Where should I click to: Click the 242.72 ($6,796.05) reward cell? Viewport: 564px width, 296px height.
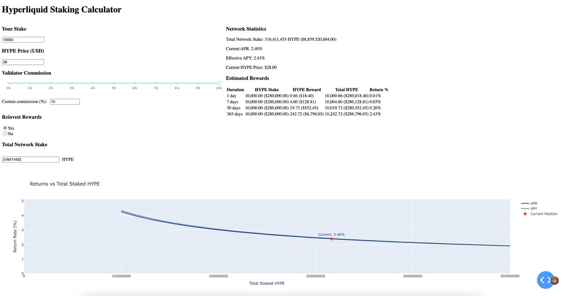[307, 114]
